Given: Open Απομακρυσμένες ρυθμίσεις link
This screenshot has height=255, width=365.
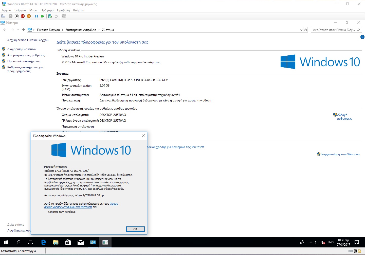Looking at the screenshot, I should click(26, 55).
